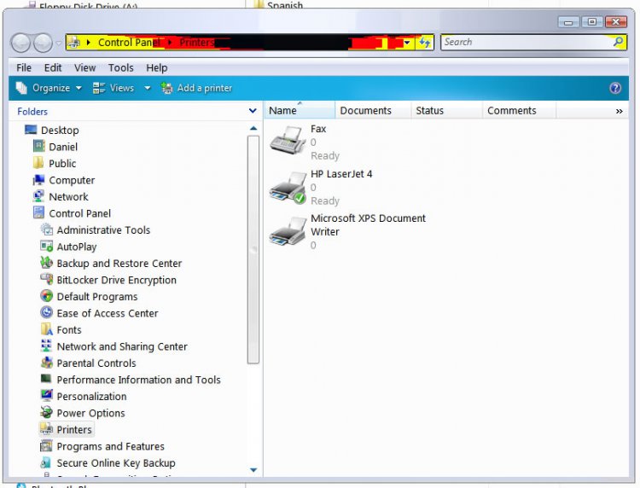Click the Desktop icon in folder tree
Viewport: 640px width, 488px height.
point(31,130)
